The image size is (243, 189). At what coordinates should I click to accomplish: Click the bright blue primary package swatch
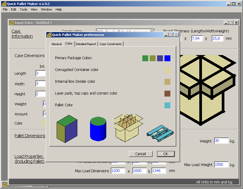tap(167, 58)
